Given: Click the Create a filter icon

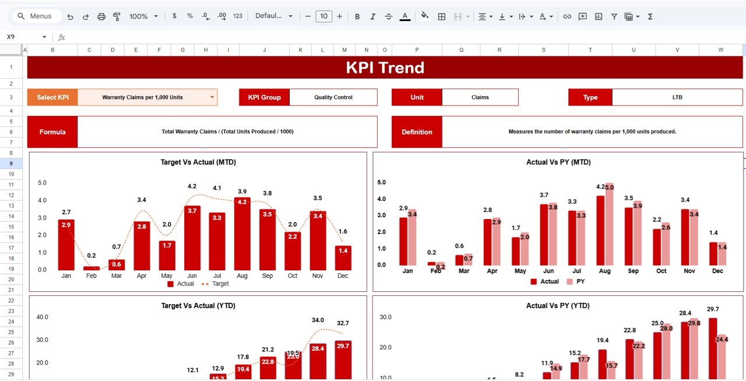Looking at the screenshot, I should click(614, 16).
